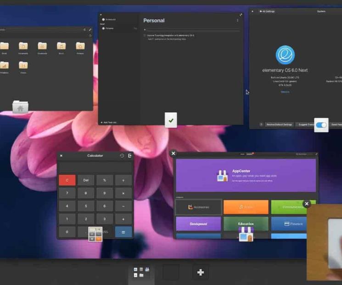Select the Calculator app icon badge
342x285 pixels.
pyautogui.click(x=95, y=234)
